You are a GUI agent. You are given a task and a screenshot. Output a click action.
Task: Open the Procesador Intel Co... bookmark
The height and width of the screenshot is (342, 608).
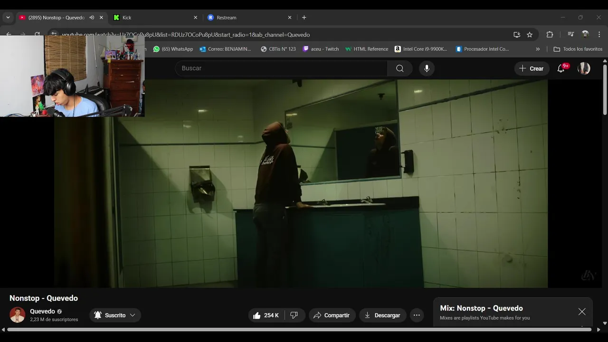coord(482,49)
